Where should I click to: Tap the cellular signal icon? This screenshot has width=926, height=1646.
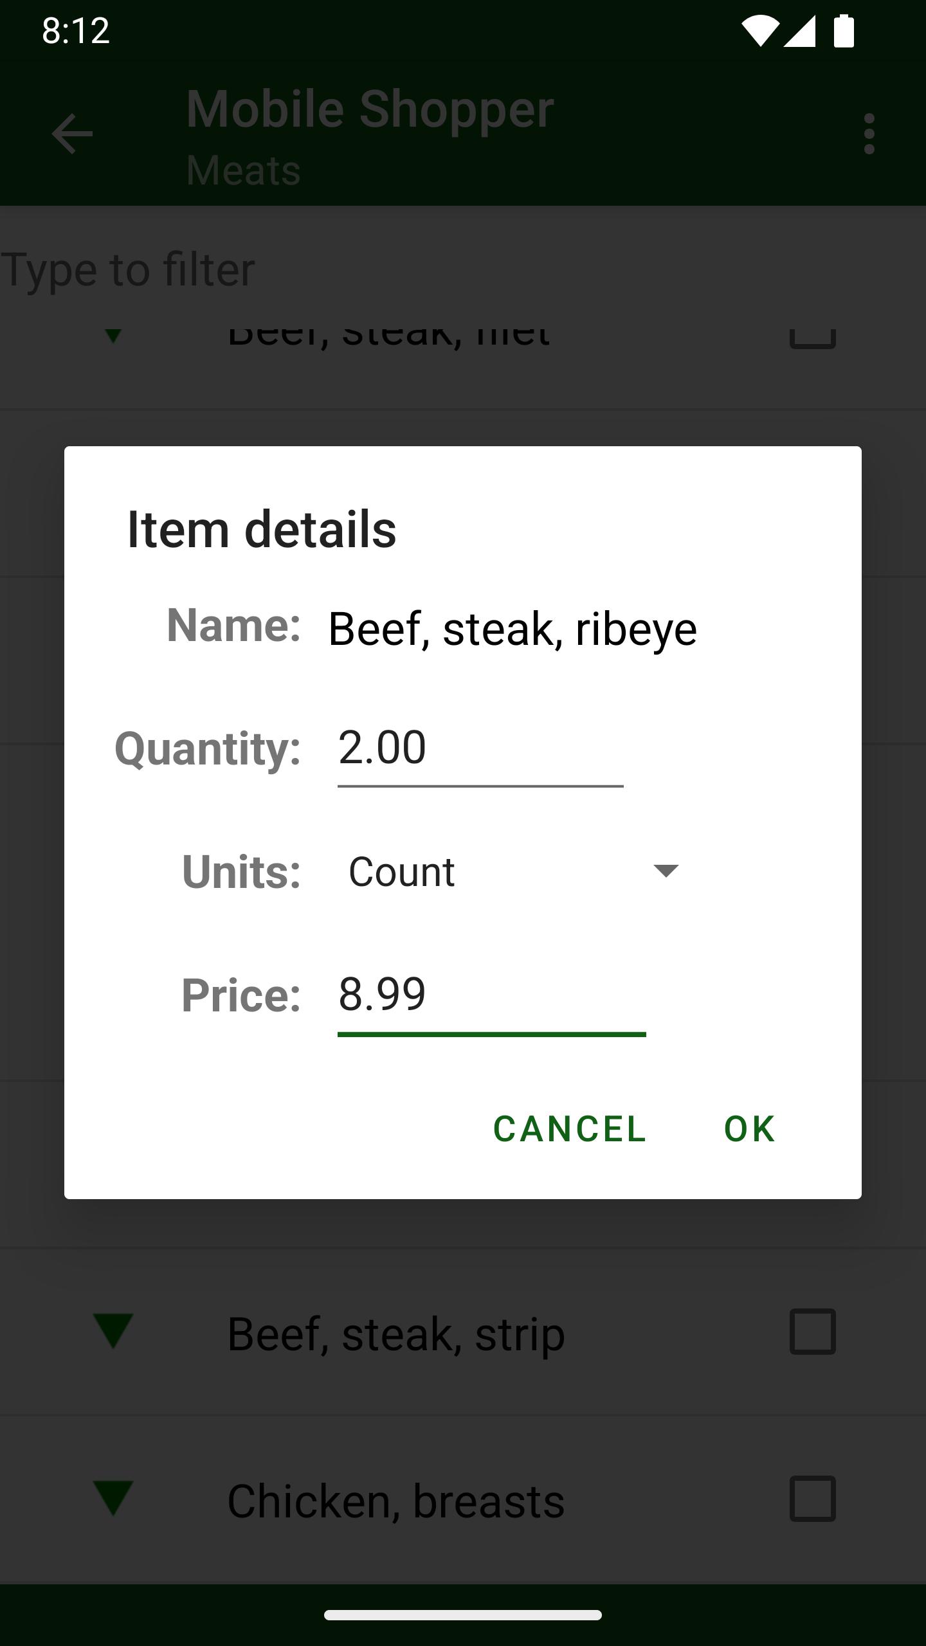click(800, 31)
